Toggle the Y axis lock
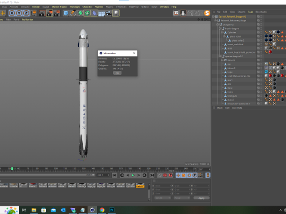 pos(19,13)
